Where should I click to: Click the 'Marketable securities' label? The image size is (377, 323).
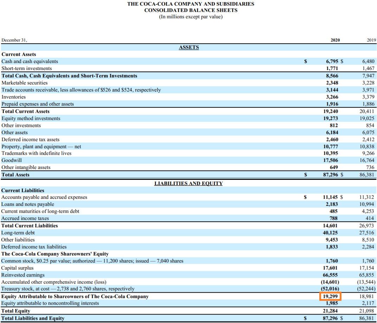[25, 83]
